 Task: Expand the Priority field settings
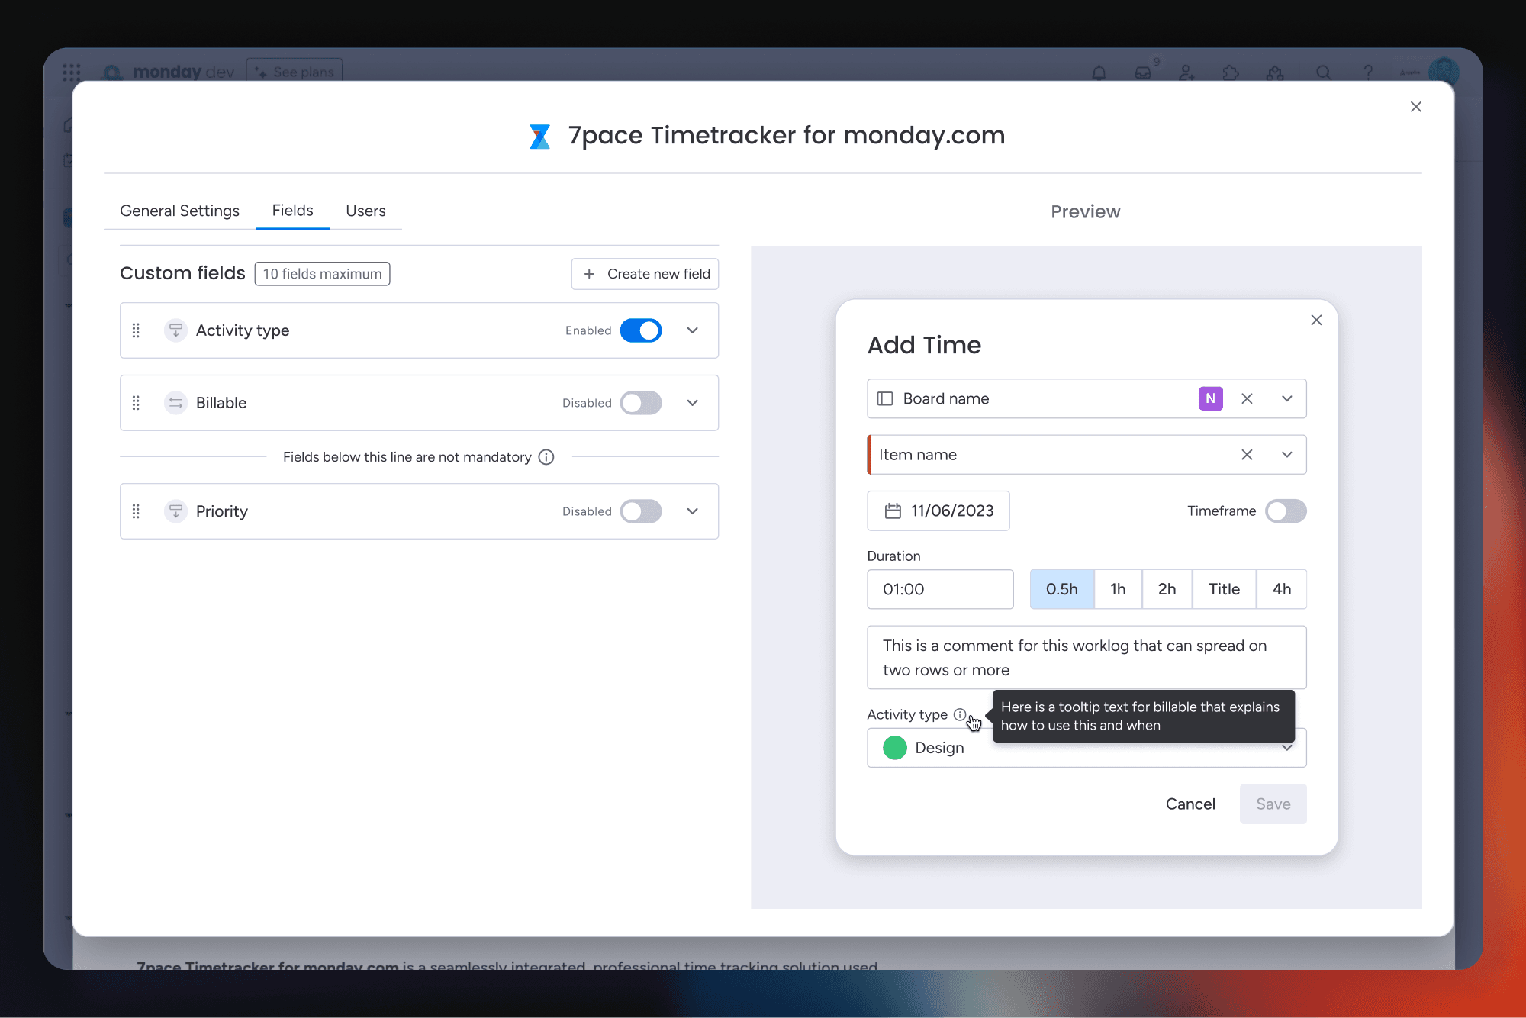click(692, 511)
